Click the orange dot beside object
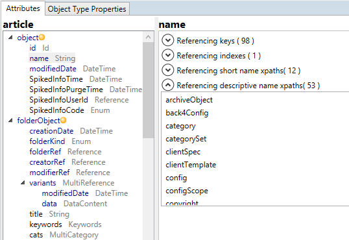The width and height of the screenshot is (349, 240). tap(42, 37)
